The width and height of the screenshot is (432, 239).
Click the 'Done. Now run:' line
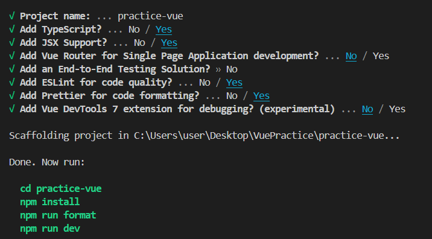(x=47, y=162)
